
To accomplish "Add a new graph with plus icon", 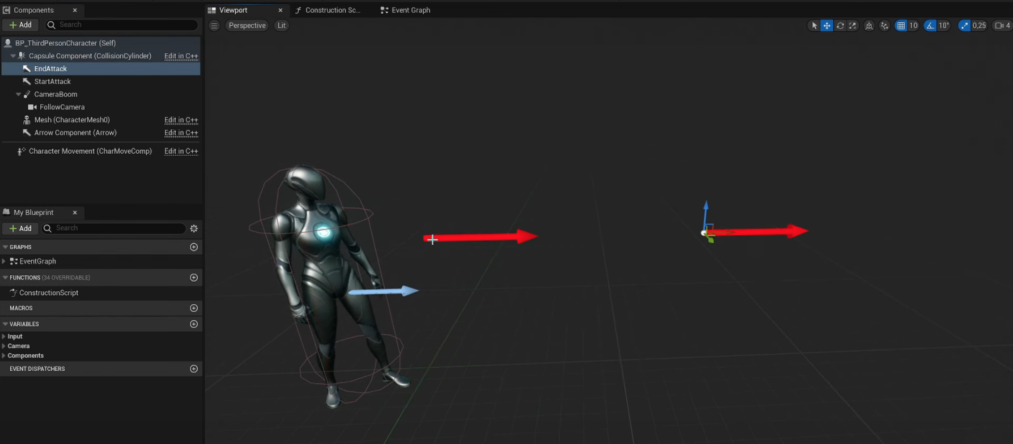I will 194,247.
